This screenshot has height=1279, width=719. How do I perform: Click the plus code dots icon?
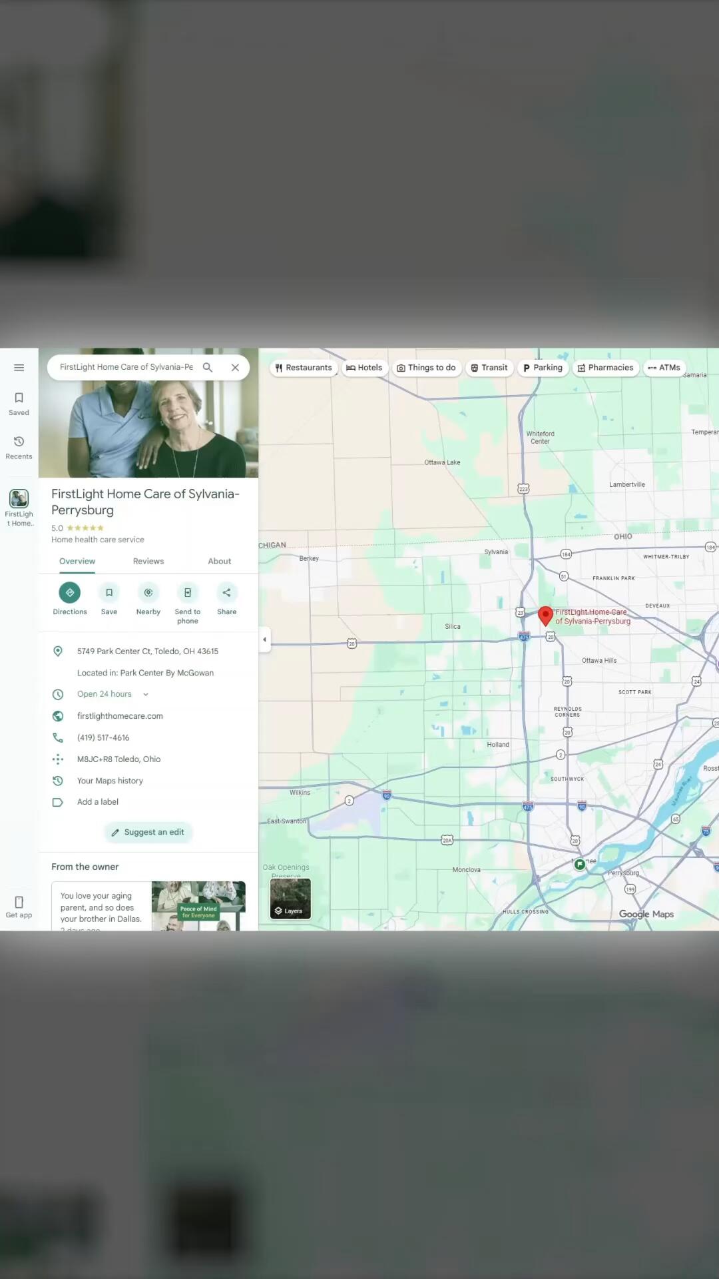(x=58, y=759)
